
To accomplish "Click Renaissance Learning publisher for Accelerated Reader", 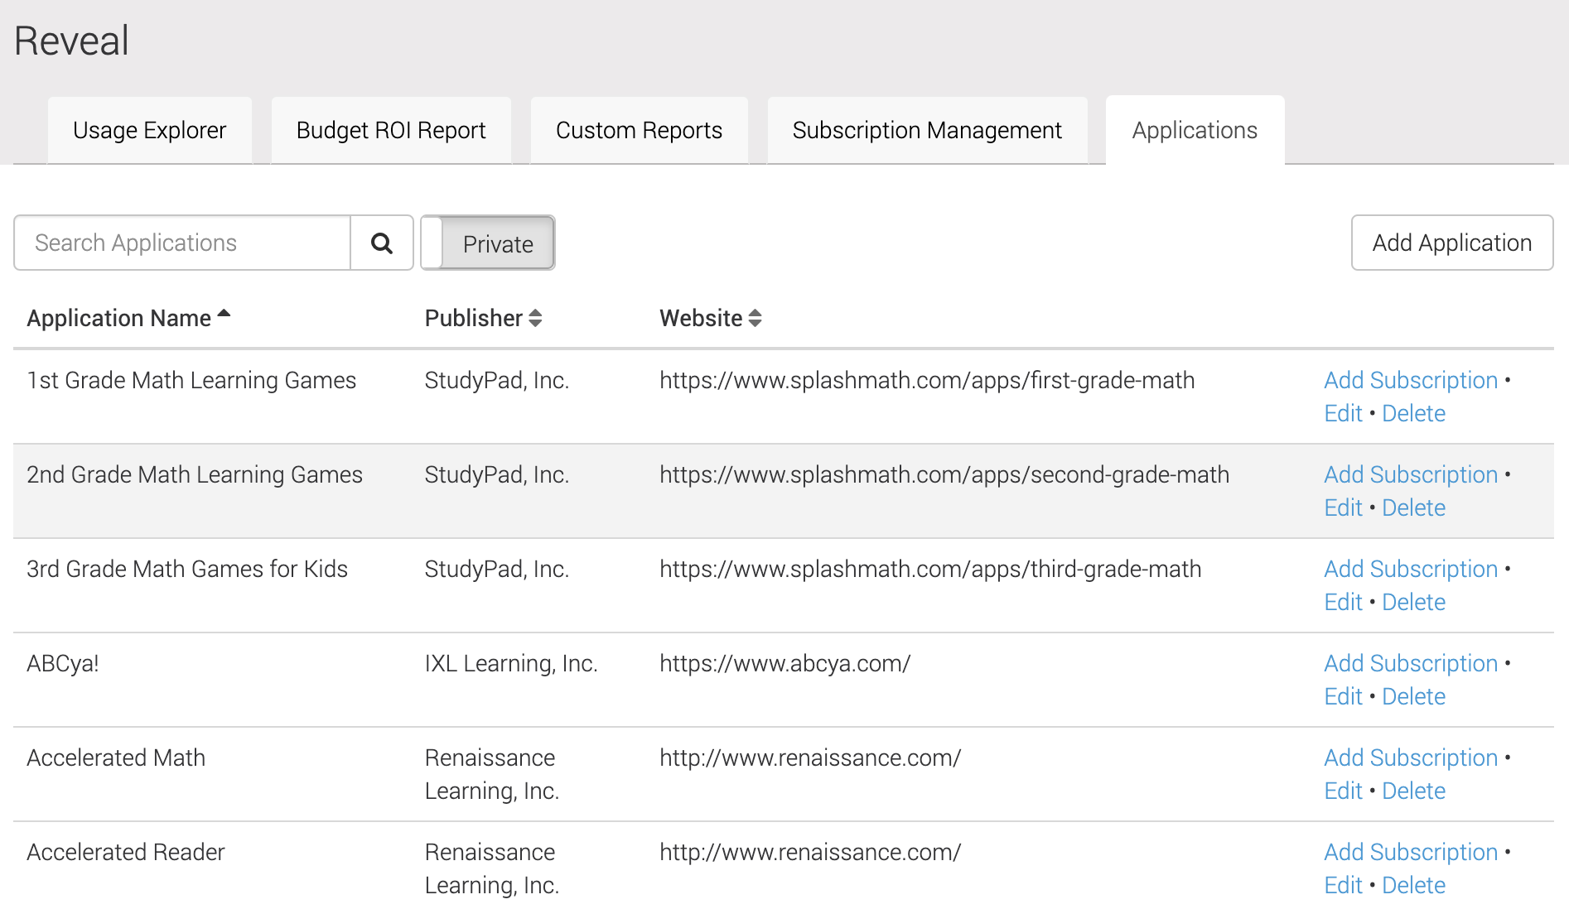I will [492, 868].
